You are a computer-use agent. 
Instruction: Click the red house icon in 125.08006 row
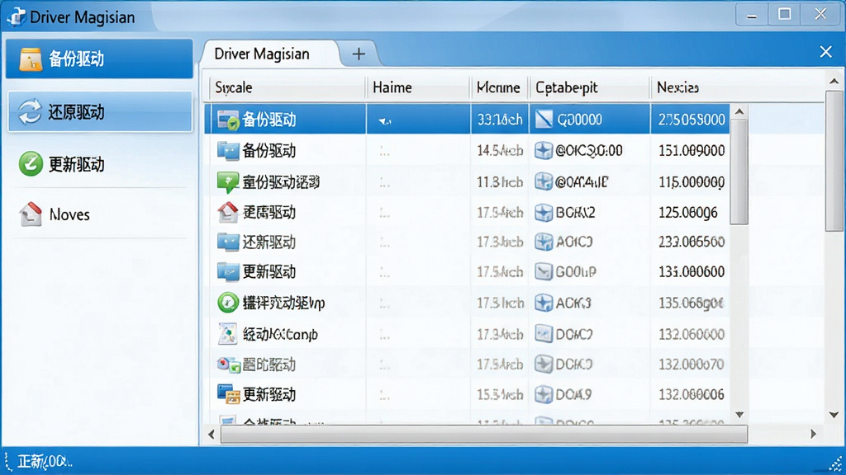228,212
